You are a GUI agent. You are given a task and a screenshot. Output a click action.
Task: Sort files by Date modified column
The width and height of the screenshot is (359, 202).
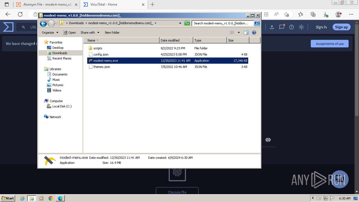click(x=176, y=40)
